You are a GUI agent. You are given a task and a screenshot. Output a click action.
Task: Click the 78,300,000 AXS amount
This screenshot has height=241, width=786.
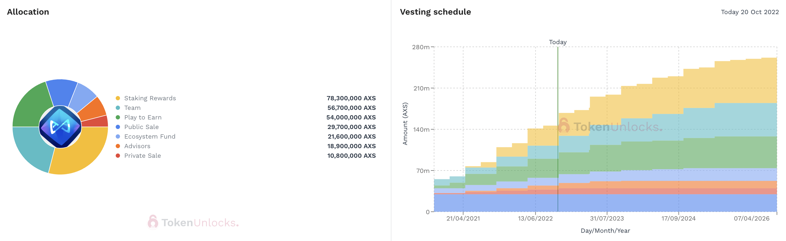351,98
